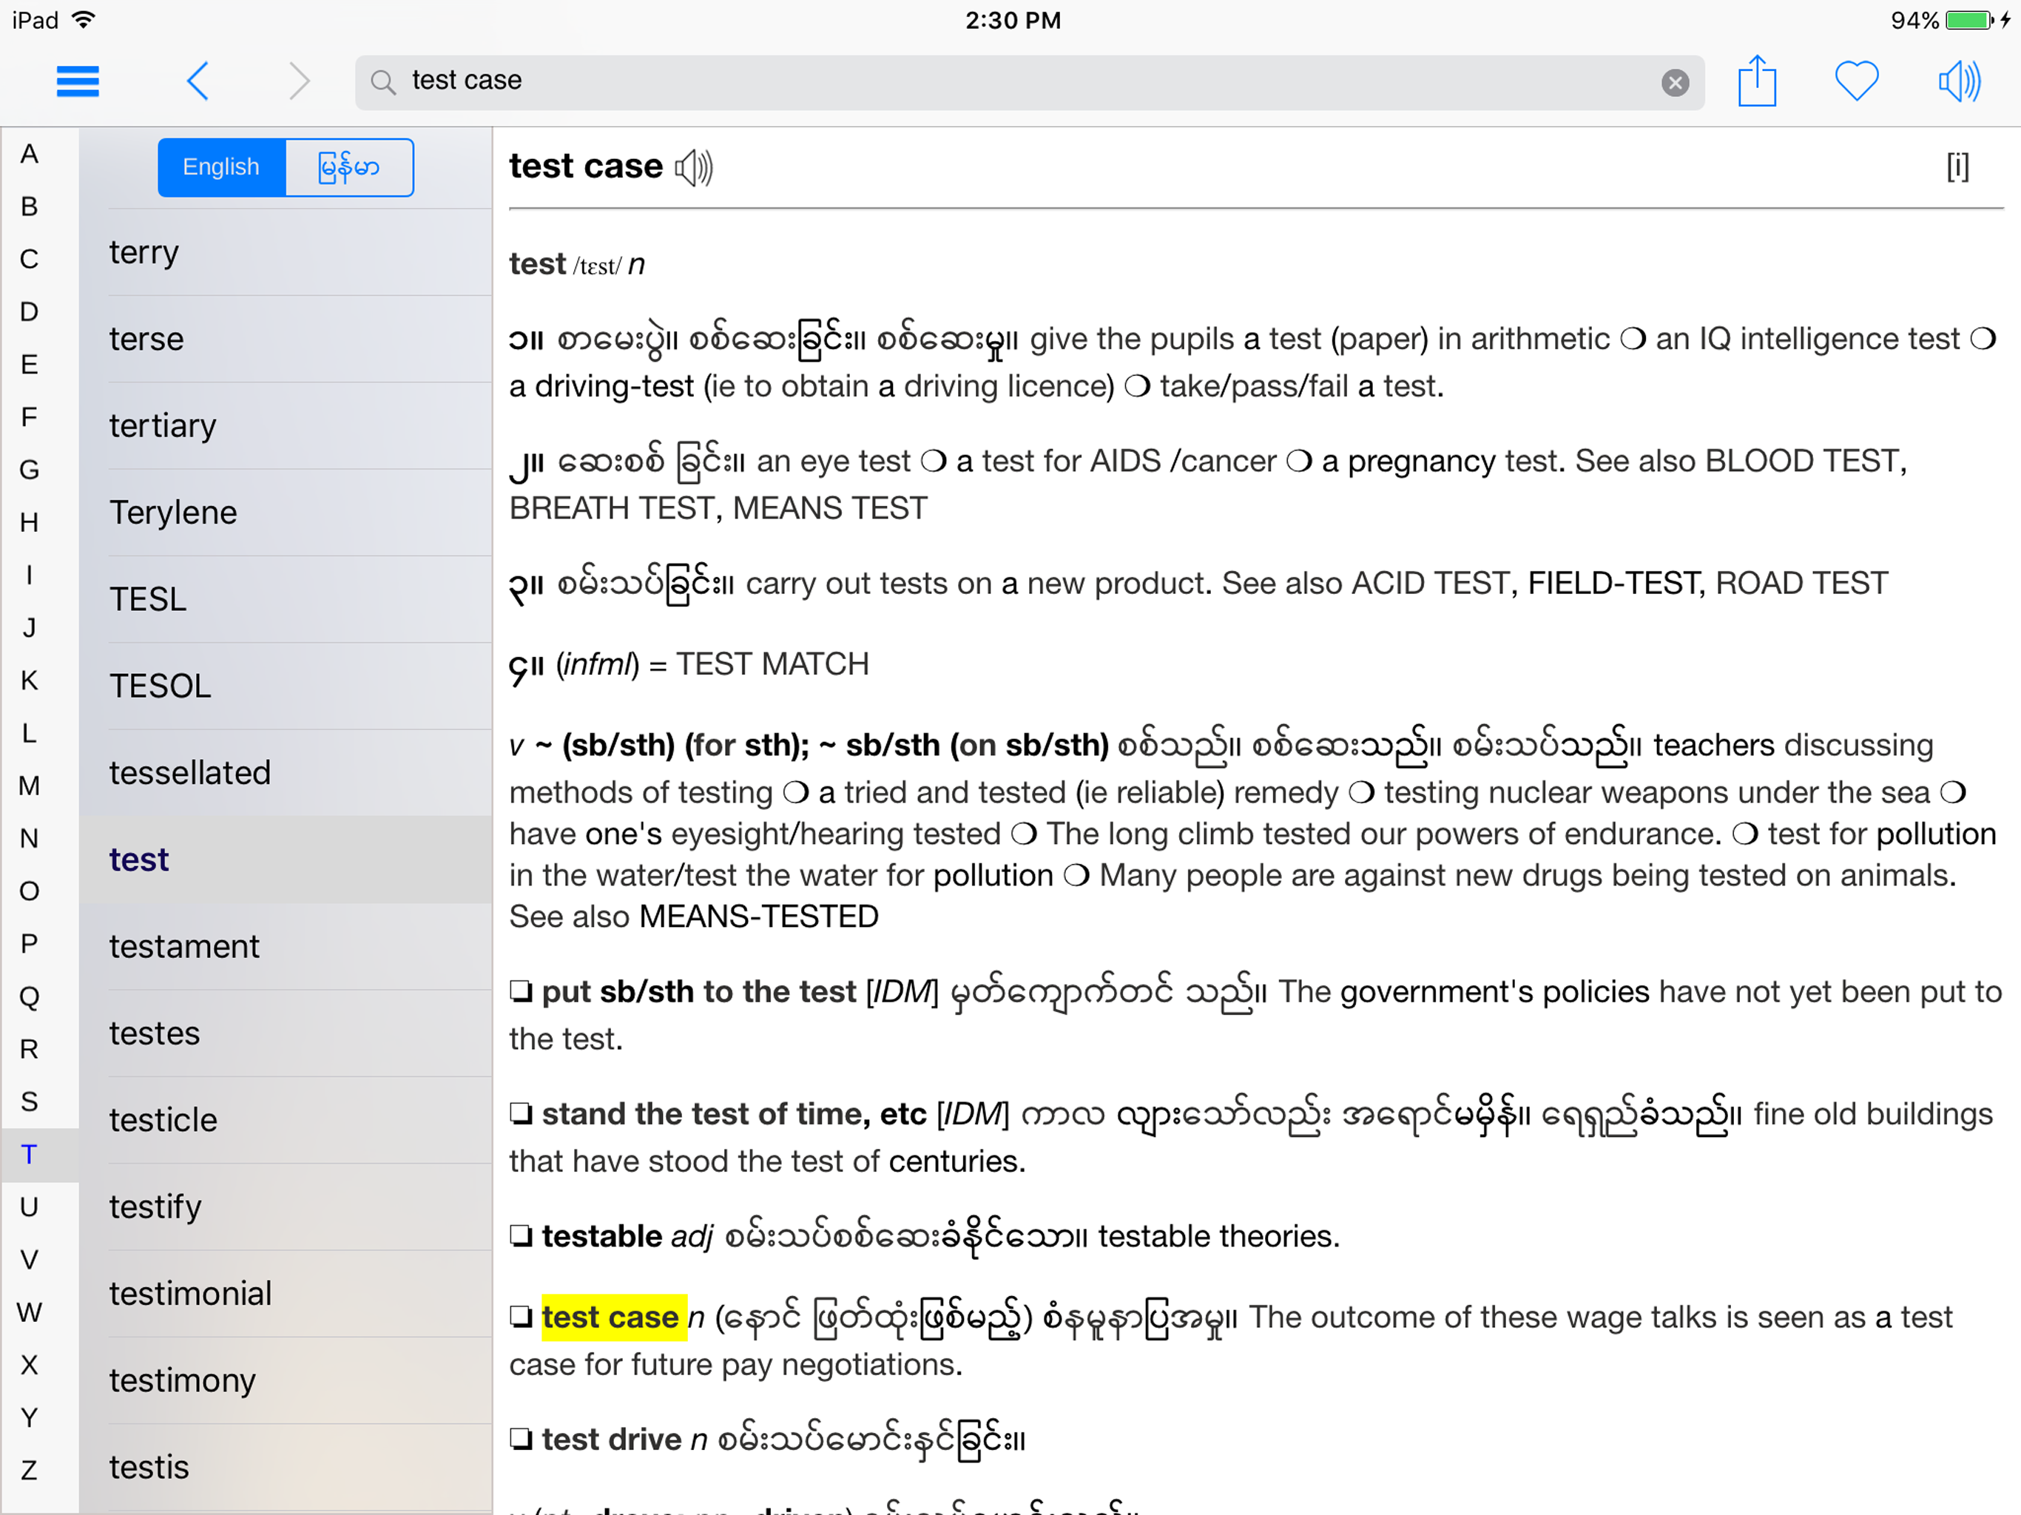This screenshot has height=1515, width=2021.
Task: Add word to favorites with heart icon
Action: point(1855,81)
